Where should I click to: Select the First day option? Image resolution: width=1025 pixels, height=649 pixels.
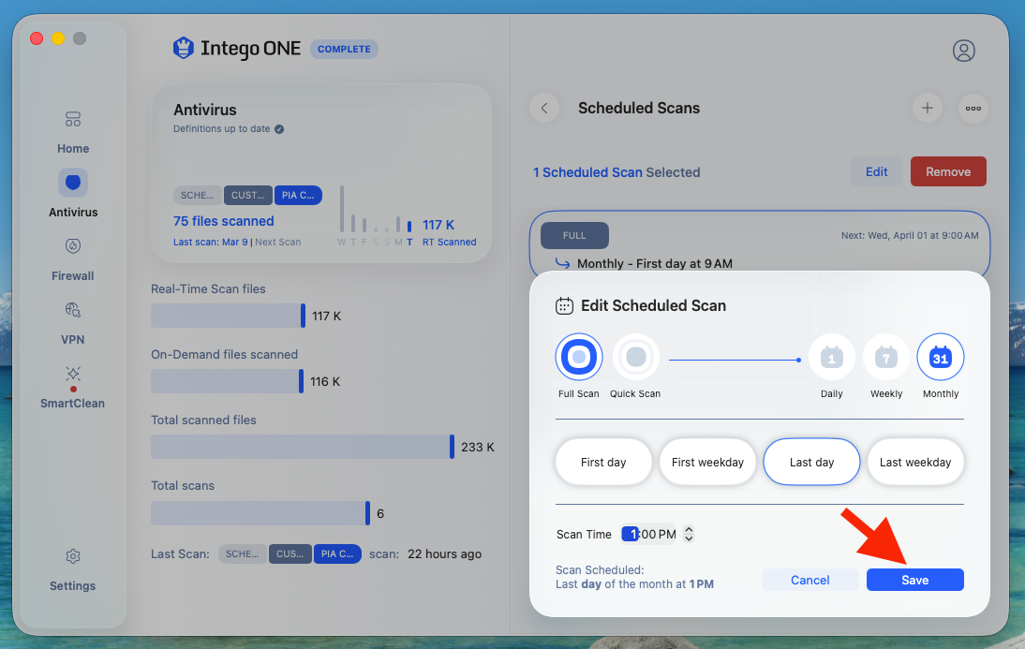pos(603,462)
